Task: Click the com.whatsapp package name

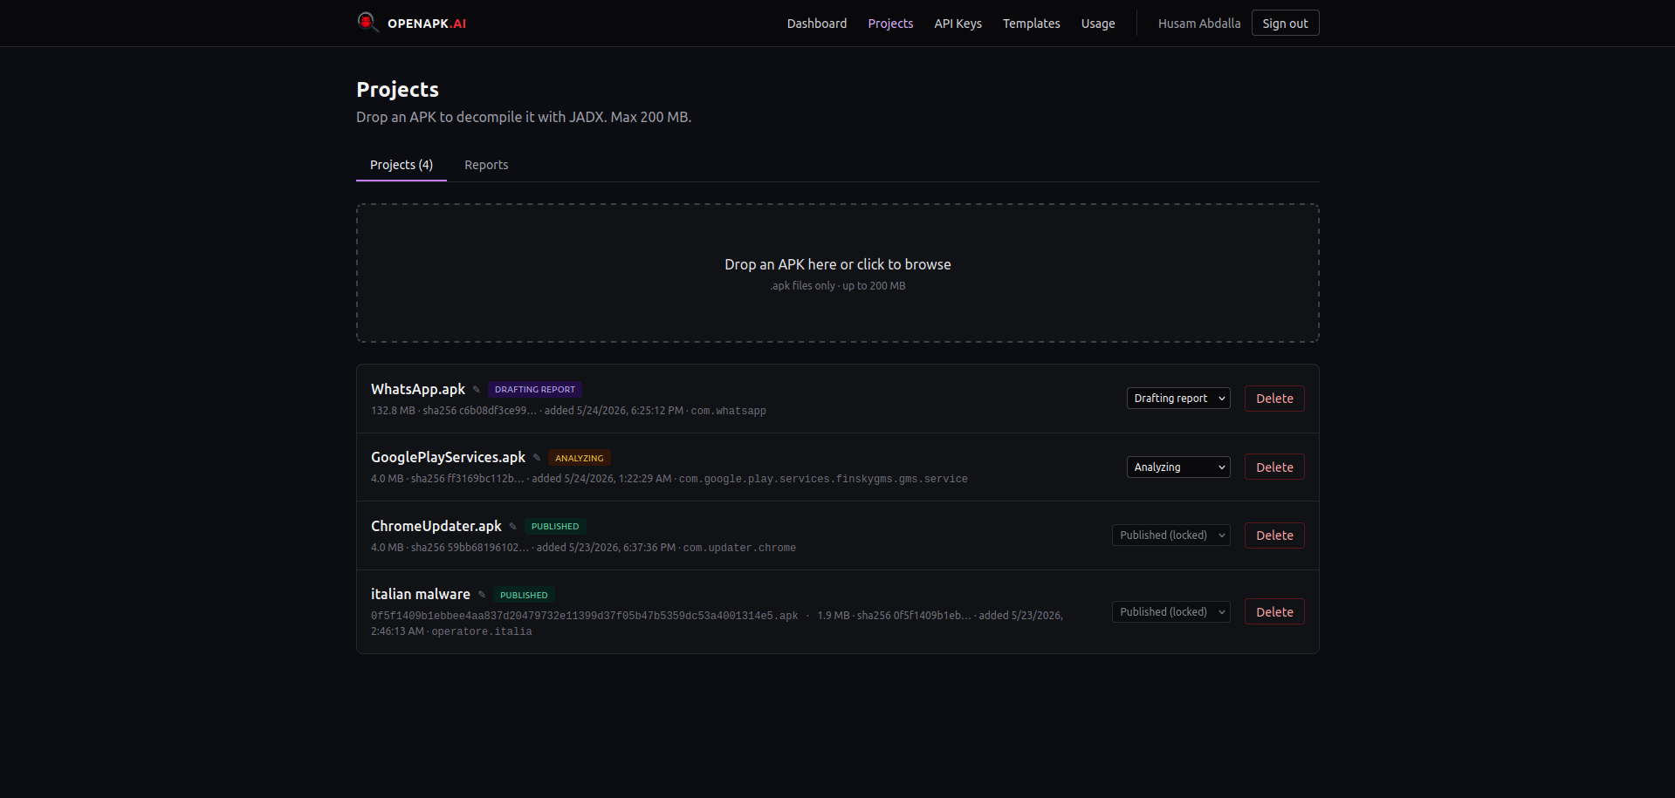Action: 729,411
